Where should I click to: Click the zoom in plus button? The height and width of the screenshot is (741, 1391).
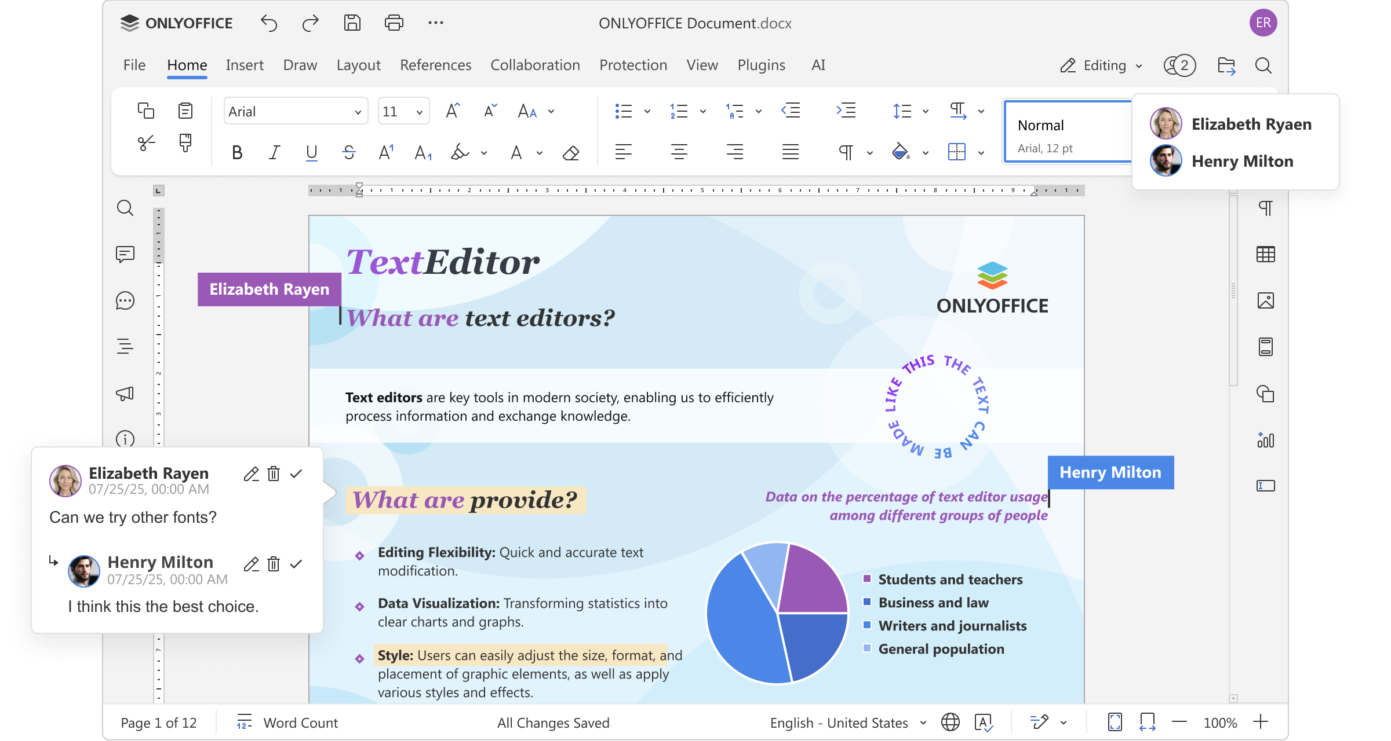pyautogui.click(x=1261, y=722)
